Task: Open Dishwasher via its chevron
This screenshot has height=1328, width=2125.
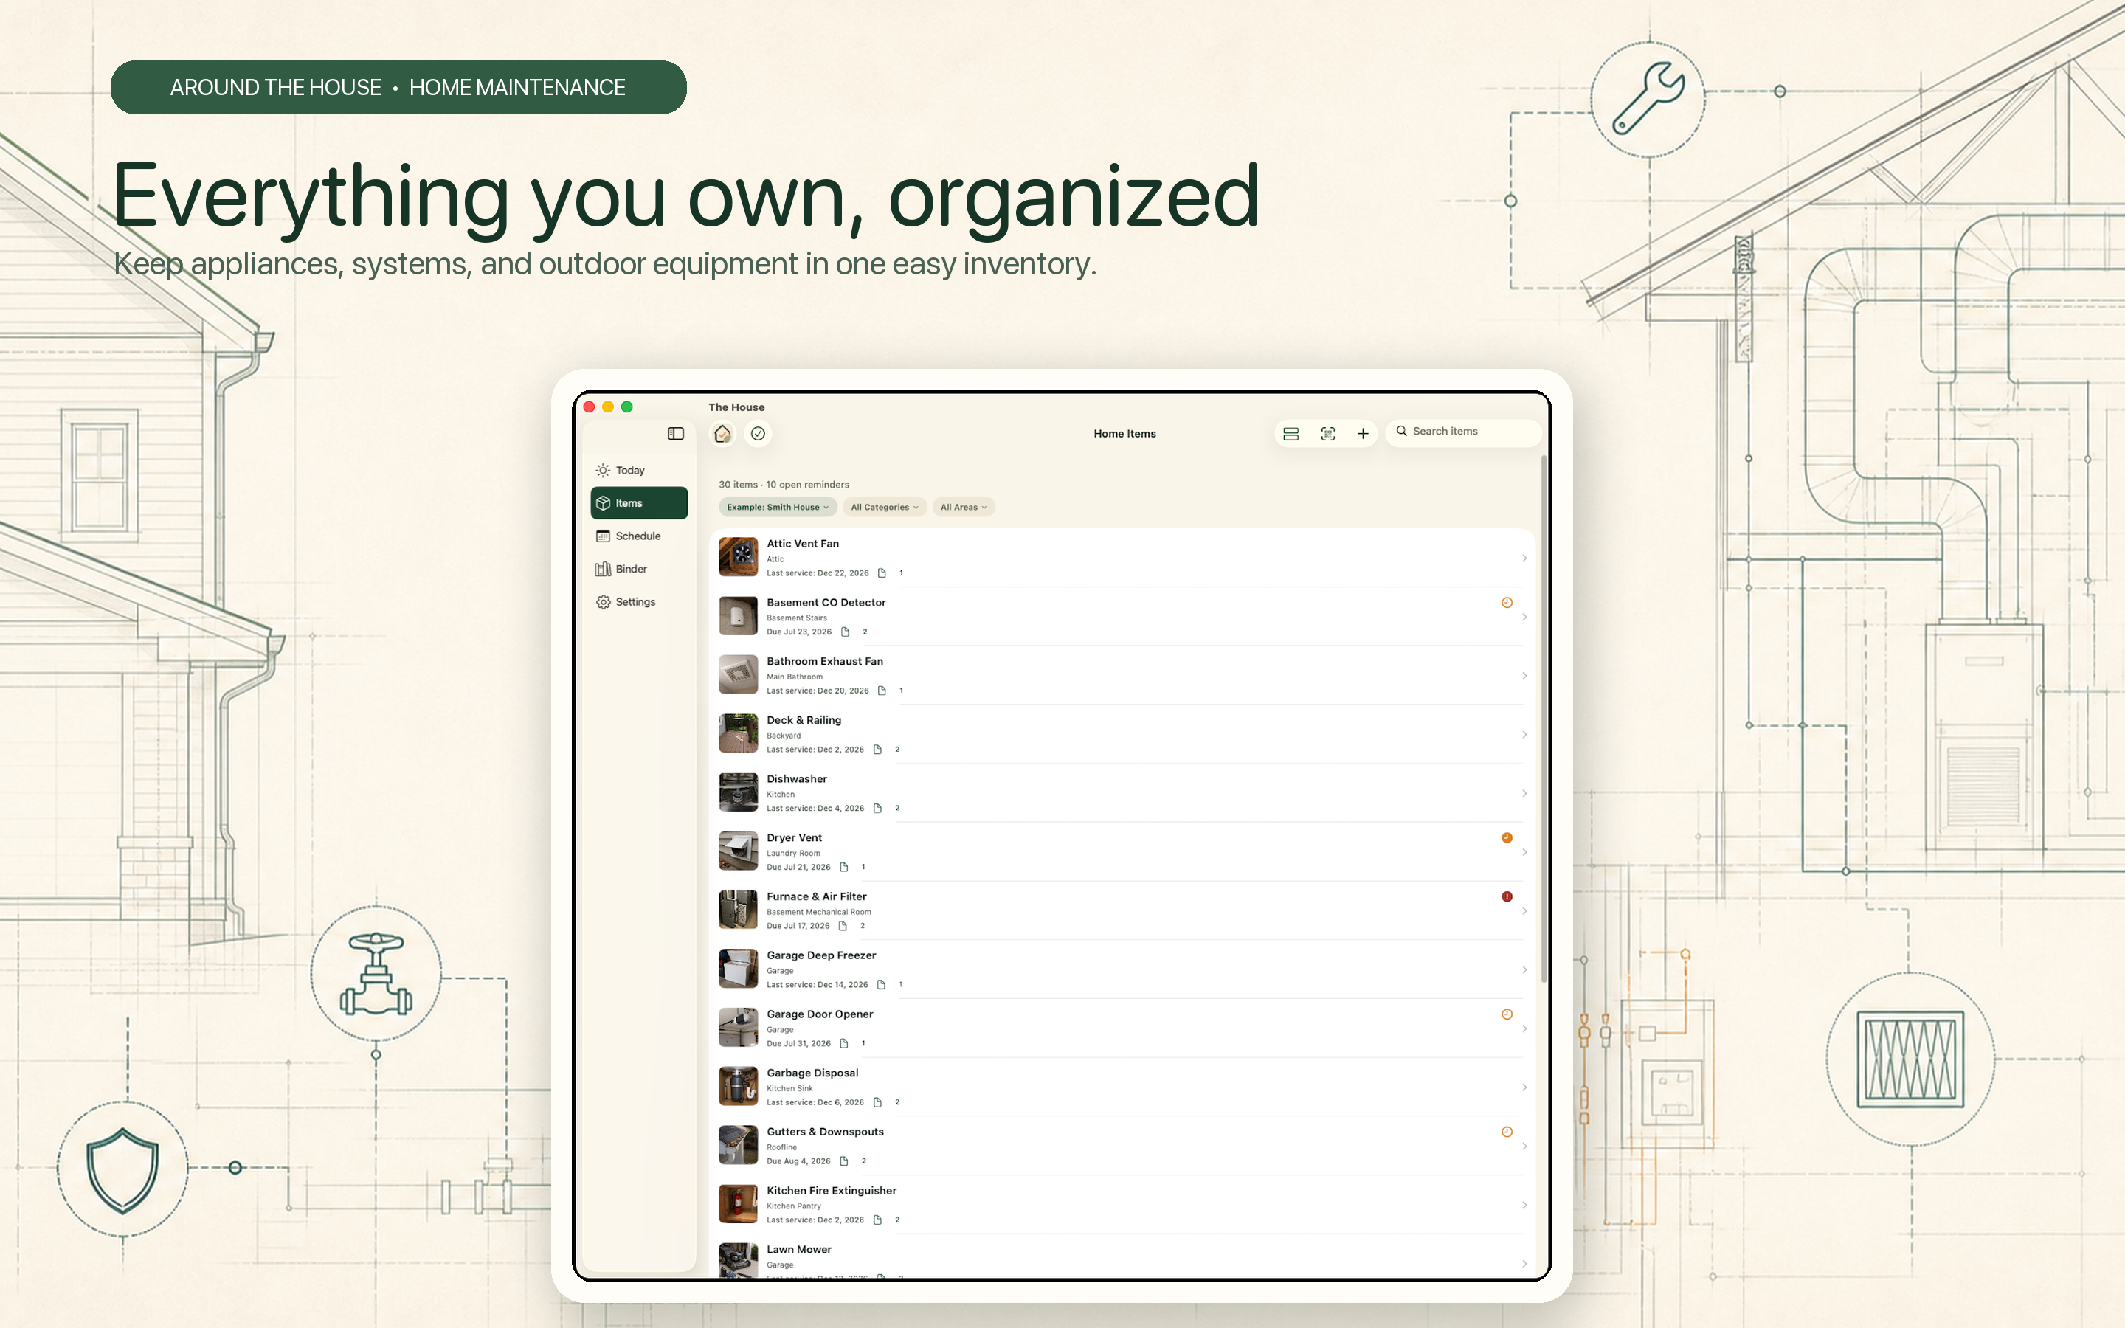Action: [1524, 793]
